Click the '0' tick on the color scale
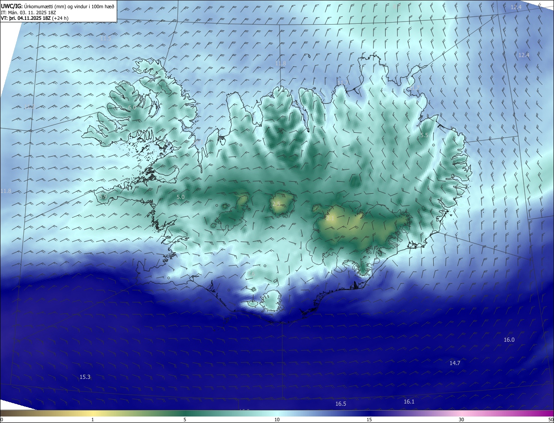This screenshot has height=423, width=554. 2,420
